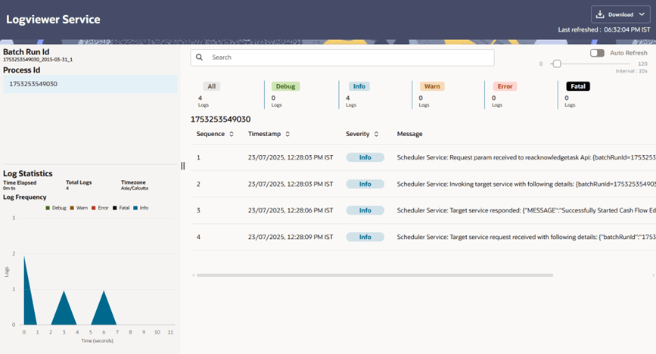Image resolution: width=656 pixels, height=354 pixels.
Task: Sort by Sequence column arrows
Action: (x=232, y=134)
